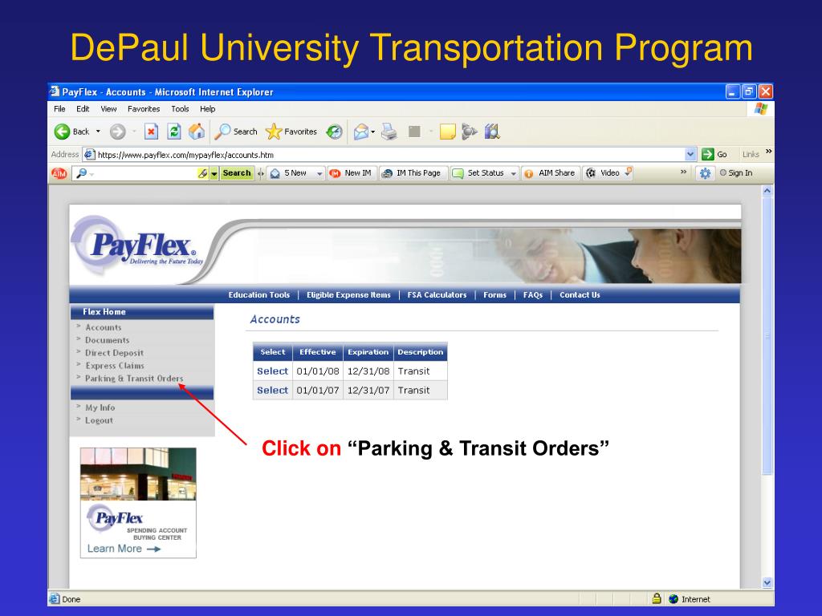The height and width of the screenshot is (616, 822).
Task: Expand AIM toolbar overflow chevron
Action: [x=683, y=172]
